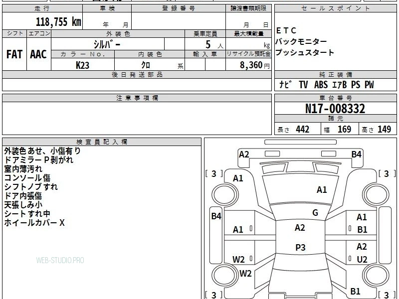This screenshot has width=399, height=299.
Task: Select the 最大積載量 header
Action: pyautogui.click(x=248, y=33)
